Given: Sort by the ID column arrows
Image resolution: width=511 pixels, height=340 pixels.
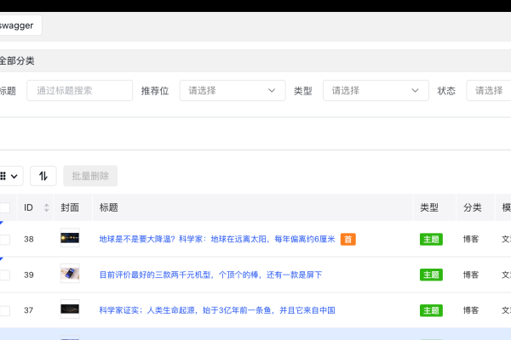Looking at the screenshot, I should [x=47, y=207].
